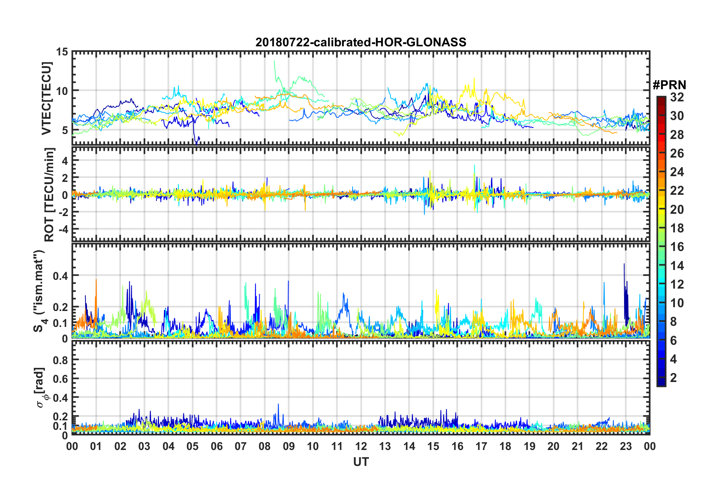
Task: Click the UT x-axis label
Action: [361, 462]
